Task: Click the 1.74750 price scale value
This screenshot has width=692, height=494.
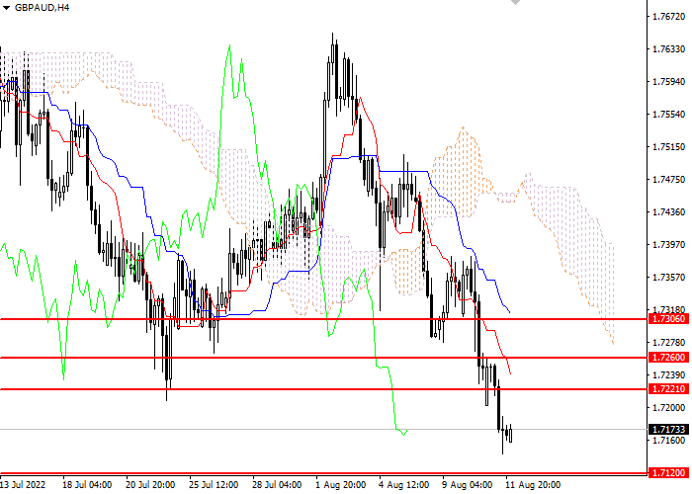Action: click(x=669, y=180)
